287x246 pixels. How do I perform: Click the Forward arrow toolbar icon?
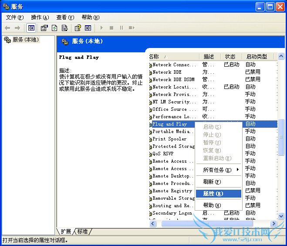tap(17, 28)
